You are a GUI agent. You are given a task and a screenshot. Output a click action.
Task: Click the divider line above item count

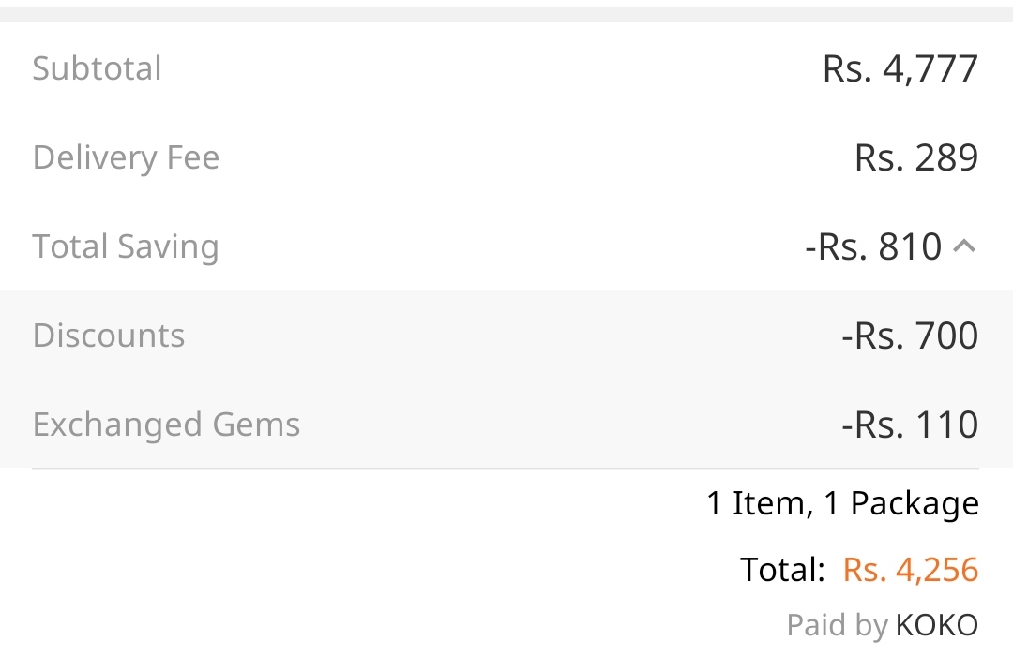click(506, 469)
